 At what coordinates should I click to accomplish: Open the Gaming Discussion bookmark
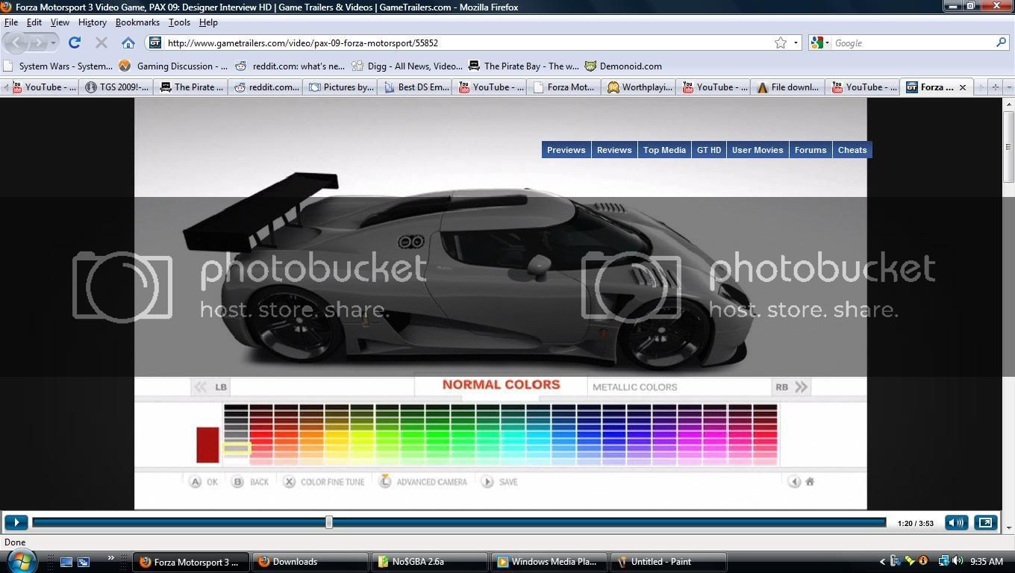click(x=173, y=66)
